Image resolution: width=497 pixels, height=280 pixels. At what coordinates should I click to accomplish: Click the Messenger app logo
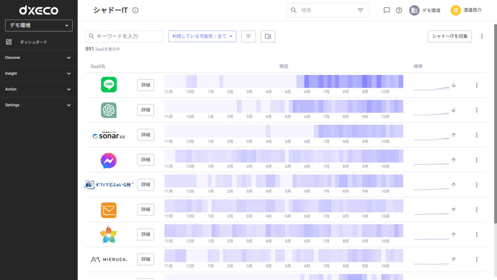coord(109,160)
